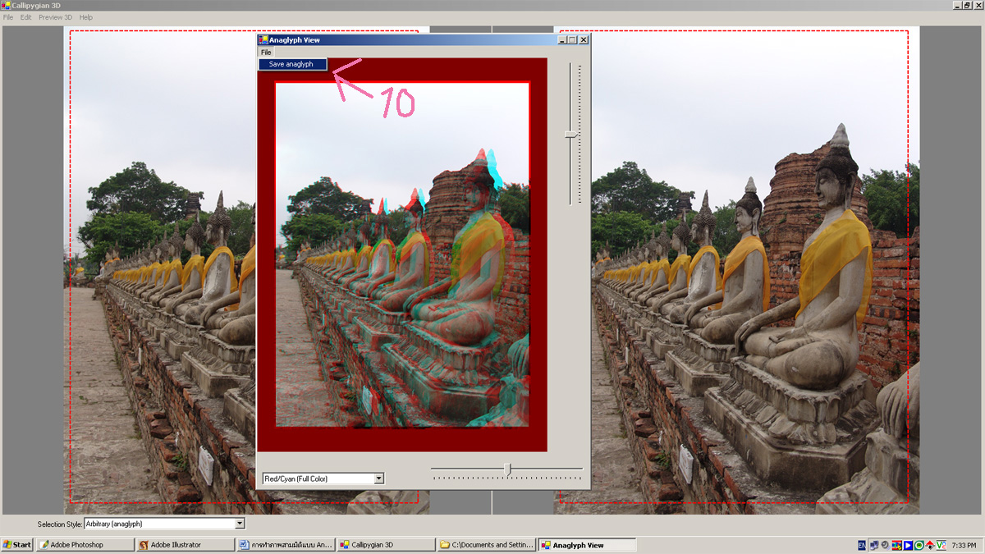Click the system clock showing 7:33 PM
The image size is (985, 554).
pos(964,545)
